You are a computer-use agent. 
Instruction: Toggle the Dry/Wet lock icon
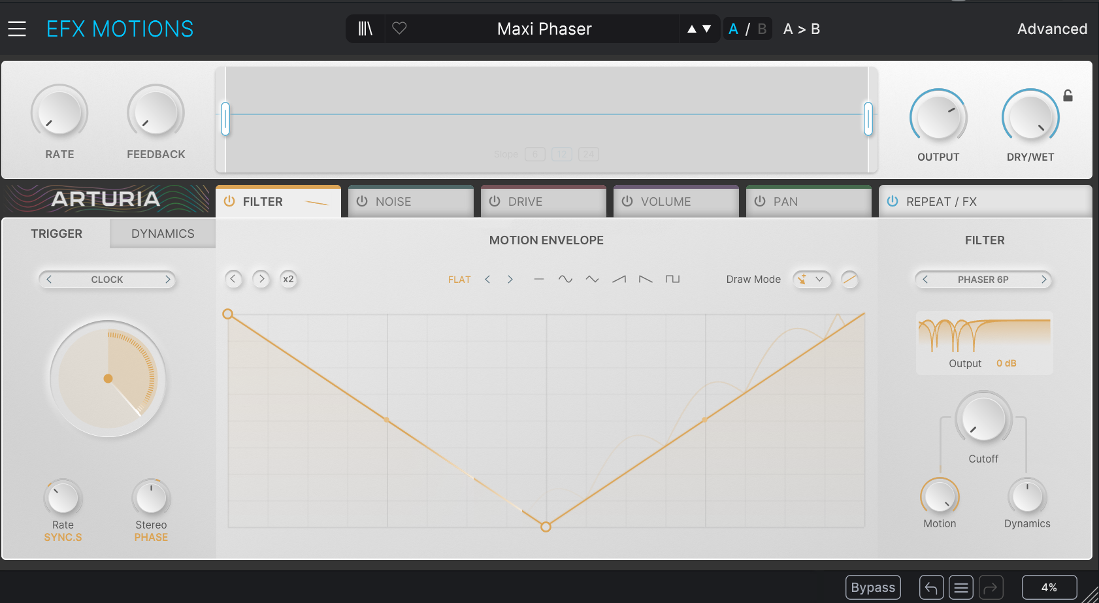pyautogui.click(x=1068, y=96)
